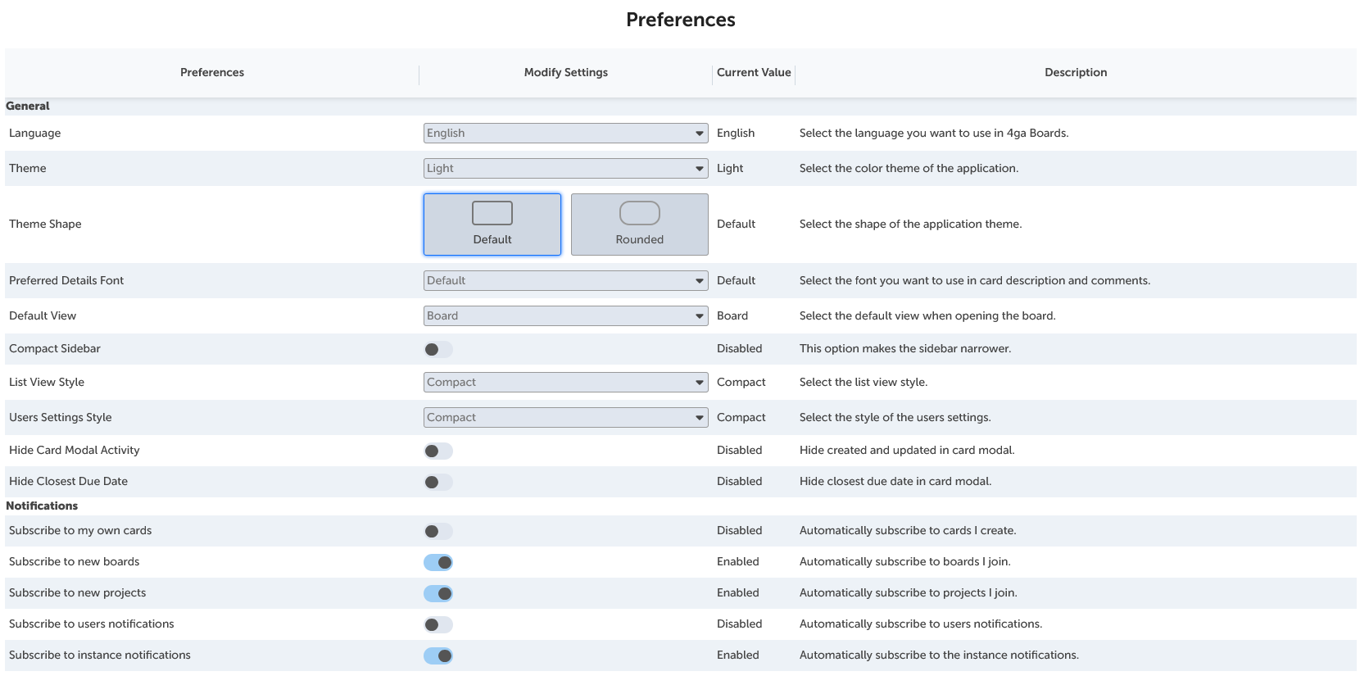
Task: Click the Modify Settings column header
Action: point(565,73)
